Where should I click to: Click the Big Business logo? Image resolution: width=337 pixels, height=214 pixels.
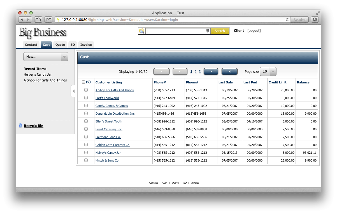43,33
